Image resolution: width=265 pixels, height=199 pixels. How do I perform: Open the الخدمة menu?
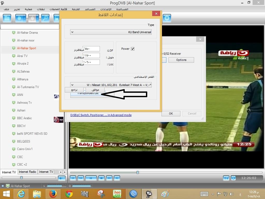pyautogui.click(x=76, y=9)
